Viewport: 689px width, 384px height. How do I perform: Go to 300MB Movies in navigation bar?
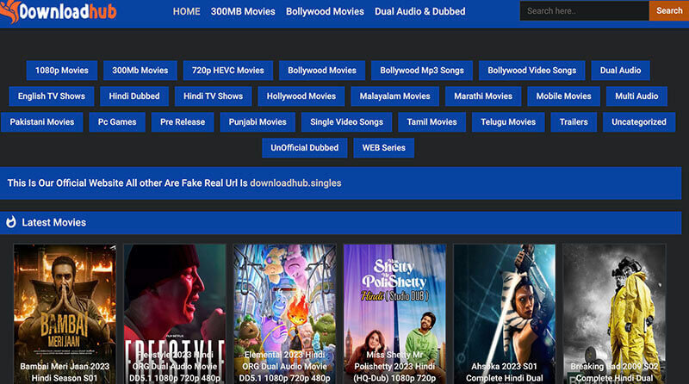click(x=243, y=11)
